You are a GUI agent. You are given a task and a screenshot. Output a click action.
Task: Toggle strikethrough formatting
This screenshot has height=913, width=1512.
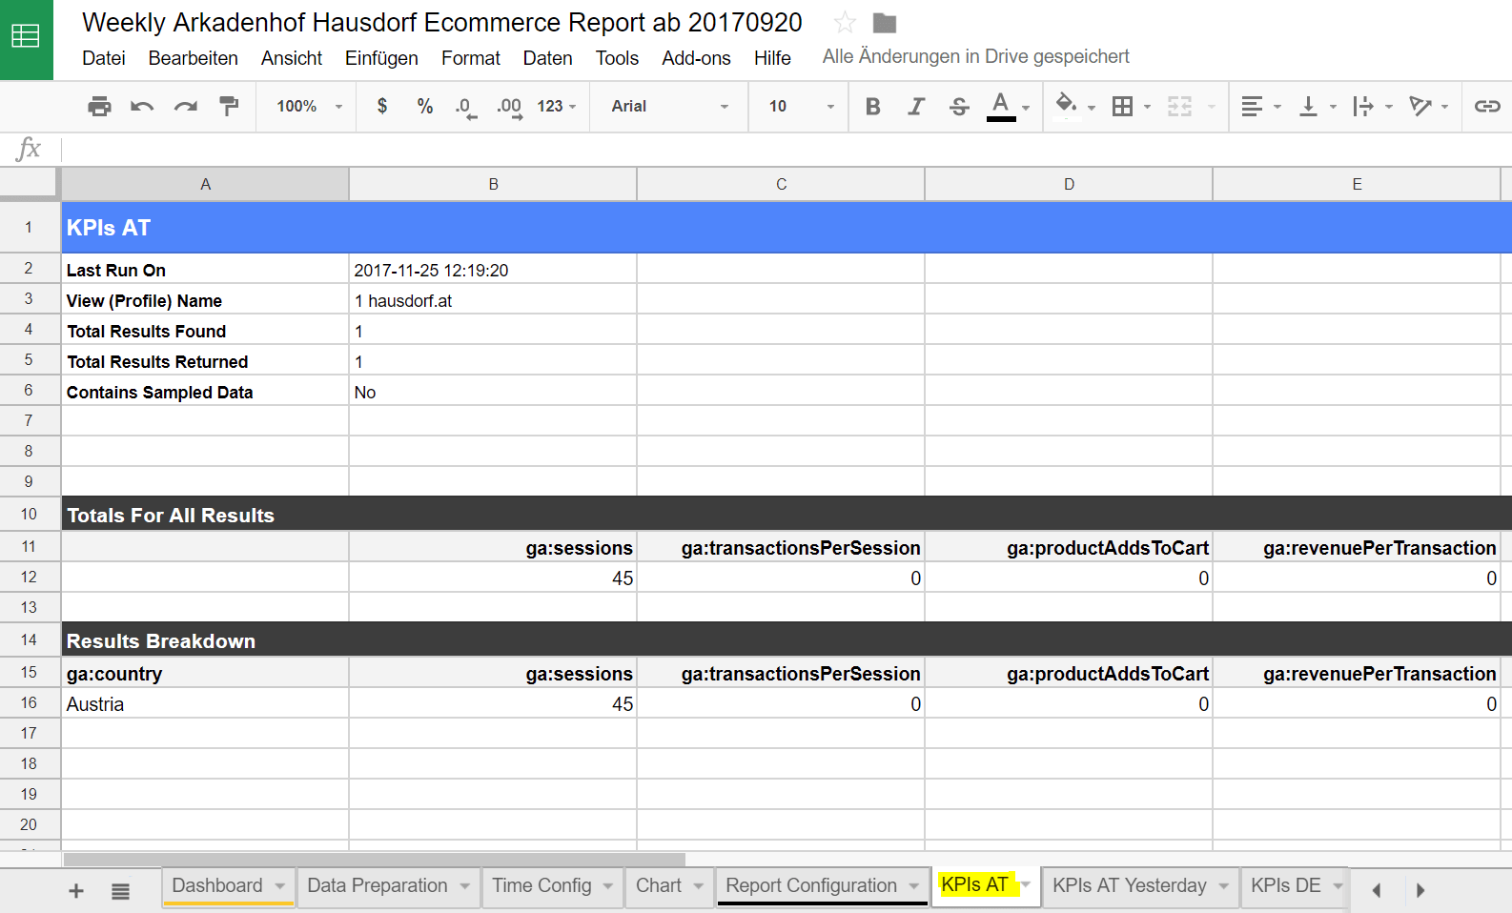point(959,106)
